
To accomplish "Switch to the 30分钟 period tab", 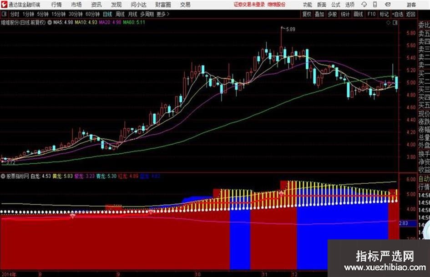I will 76,14.
